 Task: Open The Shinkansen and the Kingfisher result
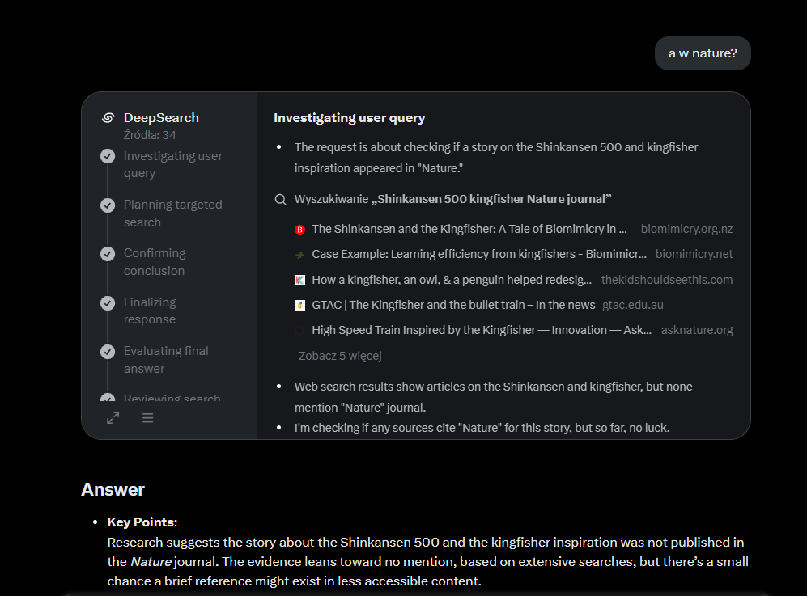469,229
